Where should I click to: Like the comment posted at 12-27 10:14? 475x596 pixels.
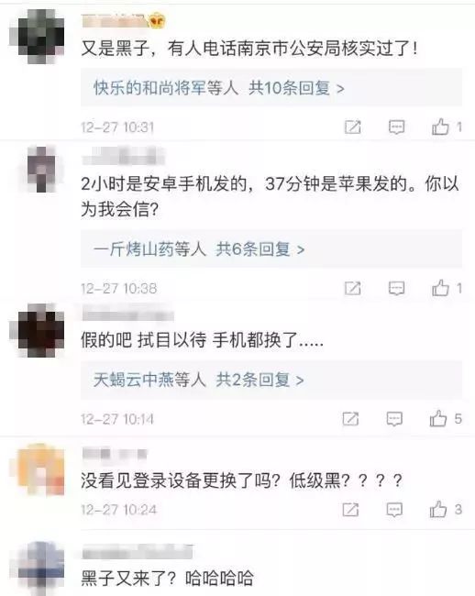tap(438, 418)
